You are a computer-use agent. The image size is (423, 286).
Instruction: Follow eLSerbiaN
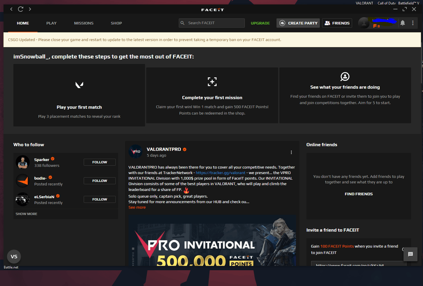[x=100, y=199]
